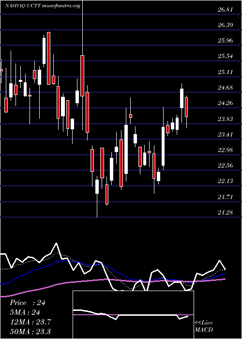The width and height of the screenshot is (242, 339).
Task: Click the <<Live MACD label
Action: [x=204, y=326]
